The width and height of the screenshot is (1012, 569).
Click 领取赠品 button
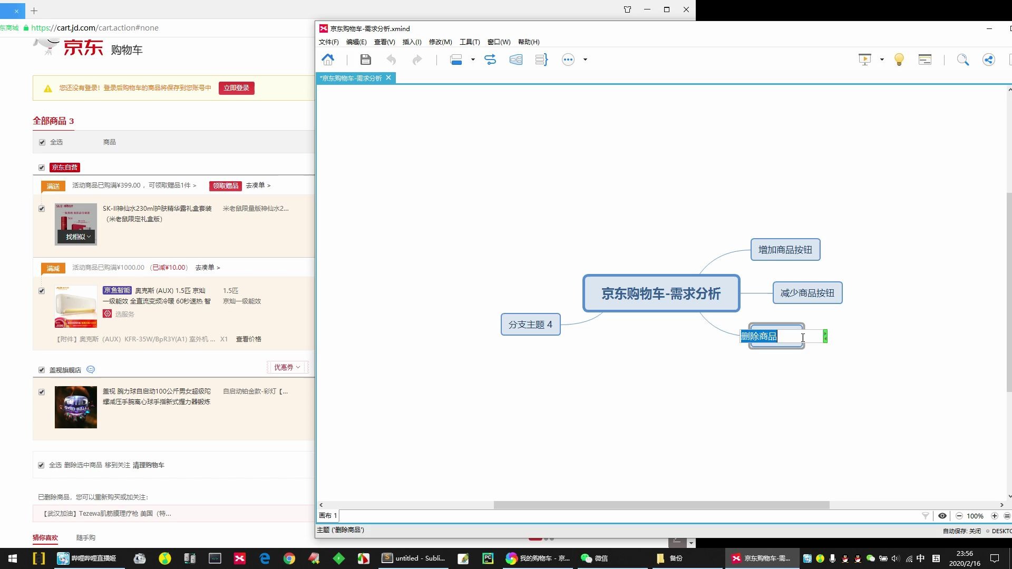click(x=226, y=185)
